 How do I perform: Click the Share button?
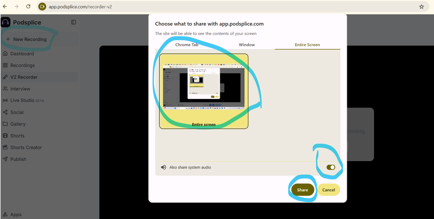click(303, 190)
